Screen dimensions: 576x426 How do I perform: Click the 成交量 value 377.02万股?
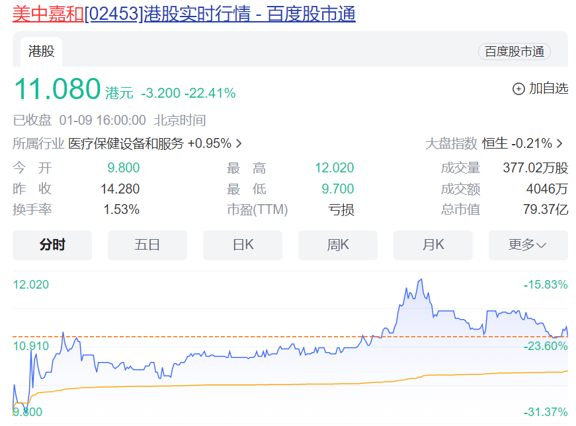pos(535,168)
